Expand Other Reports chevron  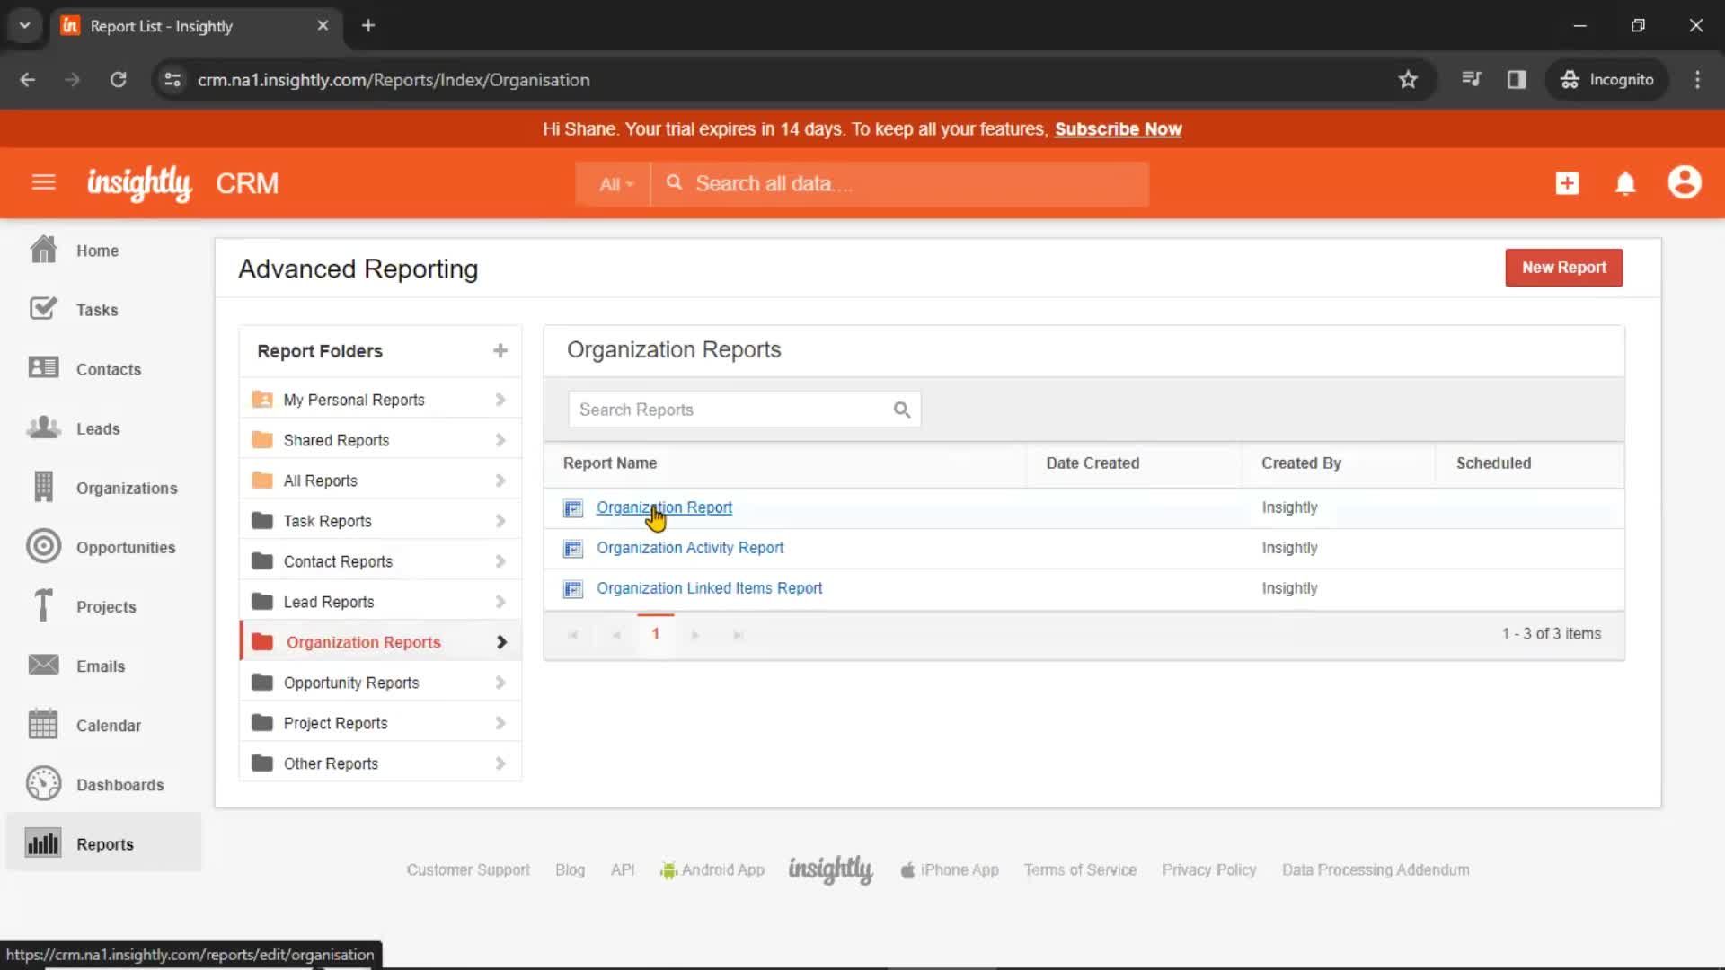500,763
